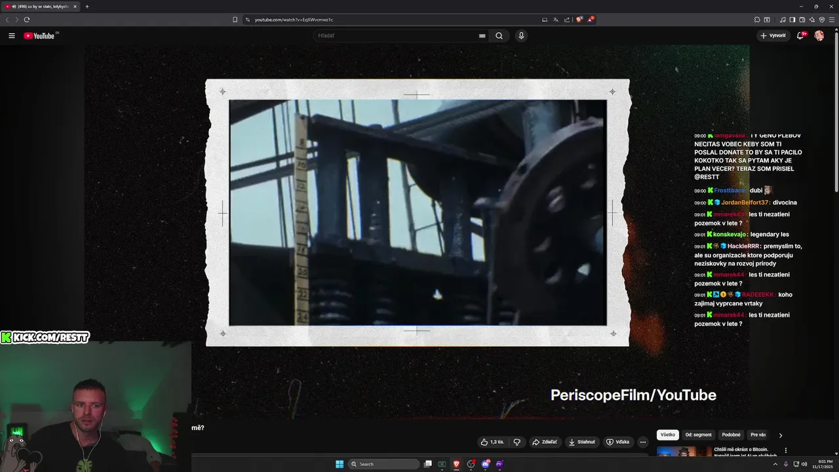The height and width of the screenshot is (472, 839).
Task: Click the Brave Shields lion icon
Action: point(579,20)
